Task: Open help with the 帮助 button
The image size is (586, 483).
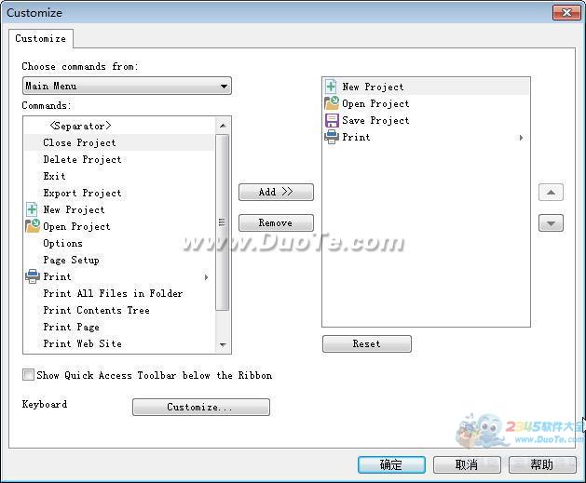Action: 542,464
